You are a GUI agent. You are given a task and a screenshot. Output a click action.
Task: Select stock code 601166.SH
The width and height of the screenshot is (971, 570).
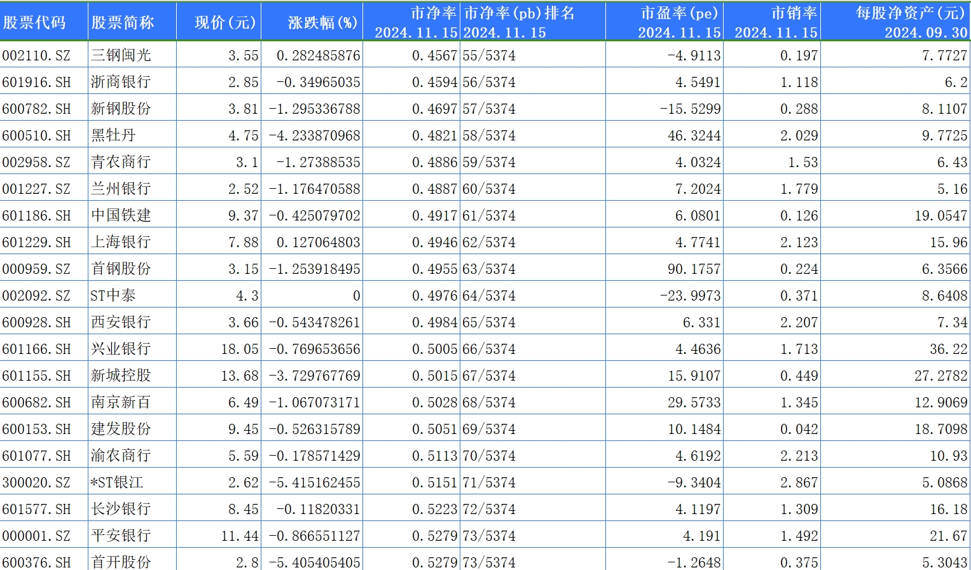36,349
